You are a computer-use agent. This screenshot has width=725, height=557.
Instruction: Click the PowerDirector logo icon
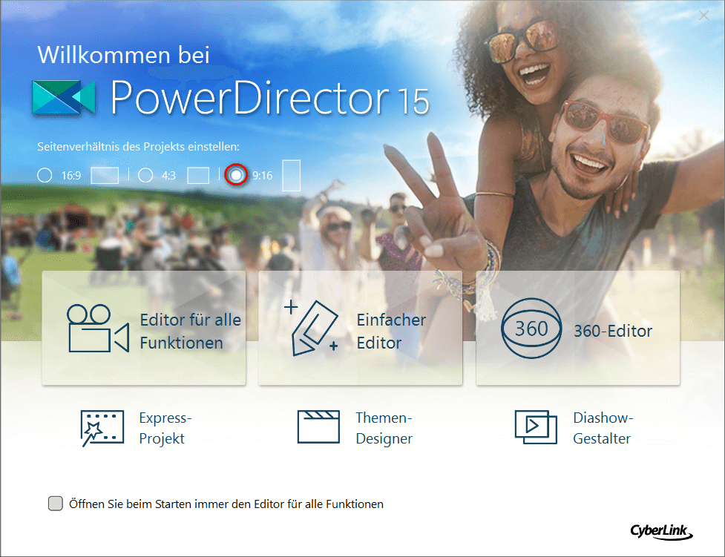[64, 97]
